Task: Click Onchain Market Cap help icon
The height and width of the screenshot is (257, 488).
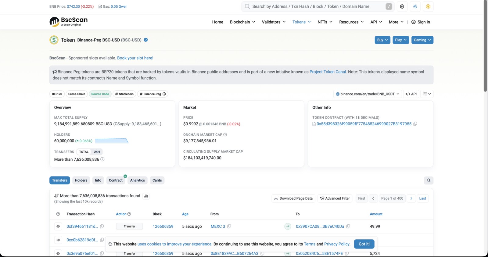Action: tap(225, 134)
